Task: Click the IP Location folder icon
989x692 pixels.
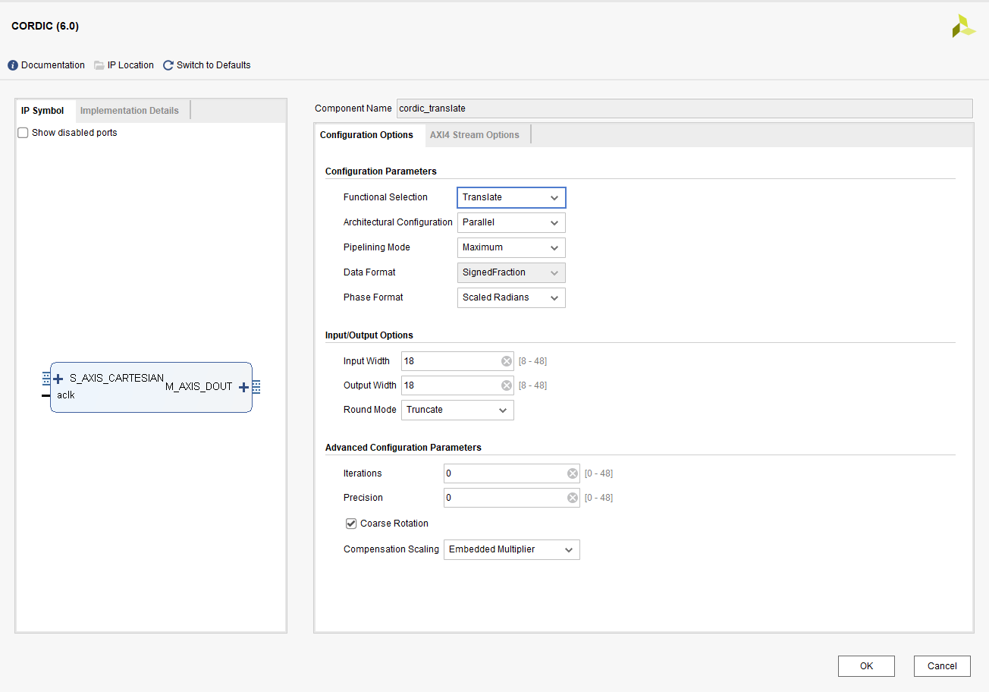Action: (x=99, y=65)
